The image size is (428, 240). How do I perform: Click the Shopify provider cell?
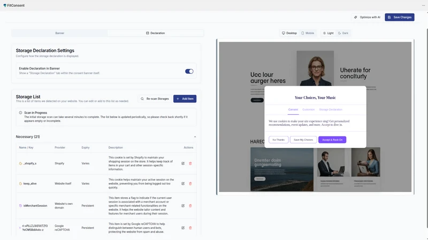59,164
